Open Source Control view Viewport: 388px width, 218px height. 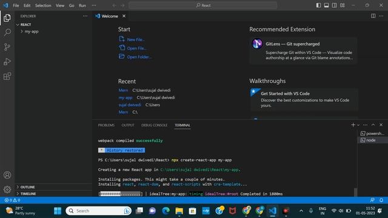(7, 47)
